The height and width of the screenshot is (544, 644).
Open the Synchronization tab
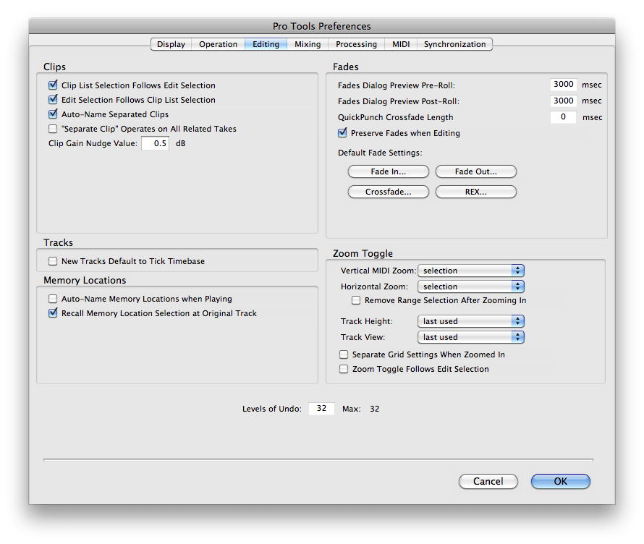454,44
